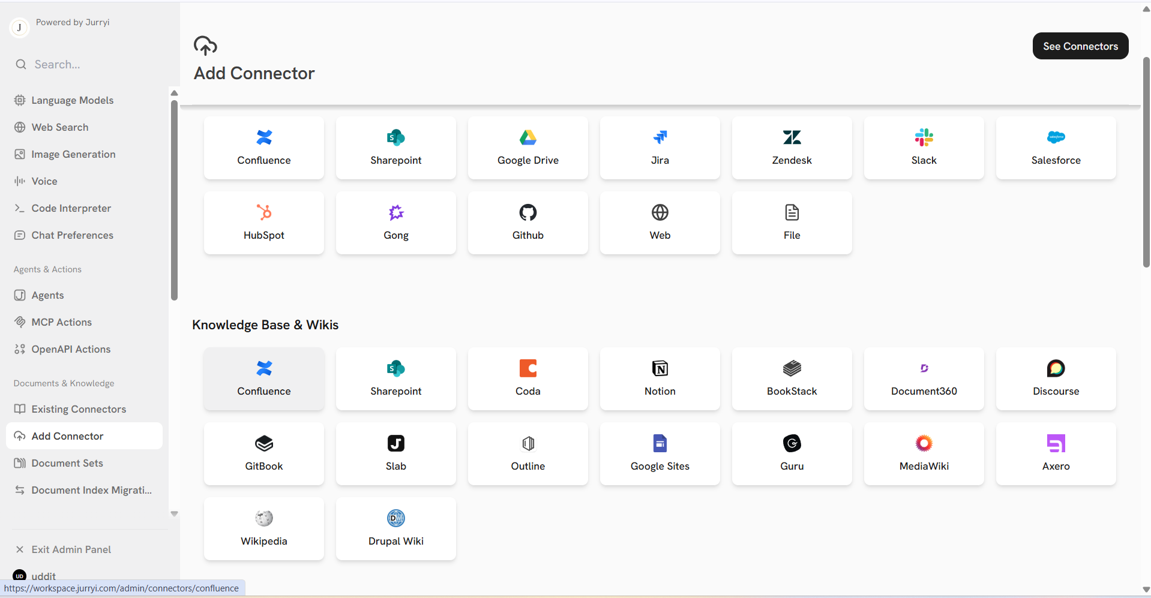
Task: Click the uddit user profile avatar
Action: [20, 576]
